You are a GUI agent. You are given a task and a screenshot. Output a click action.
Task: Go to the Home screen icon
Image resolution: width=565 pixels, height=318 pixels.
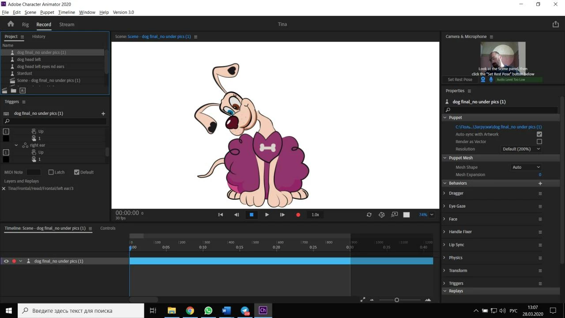11,24
